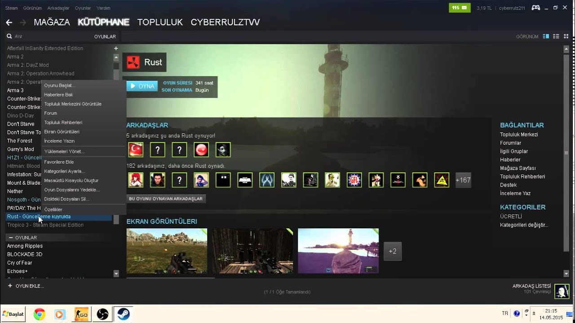Select Tropico 3 - Steam Special Edition
The image size is (575, 323).
point(45,225)
